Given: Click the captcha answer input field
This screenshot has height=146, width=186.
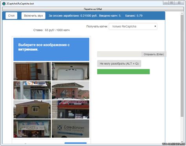Looking at the screenshot, I should (x=119, y=54).
